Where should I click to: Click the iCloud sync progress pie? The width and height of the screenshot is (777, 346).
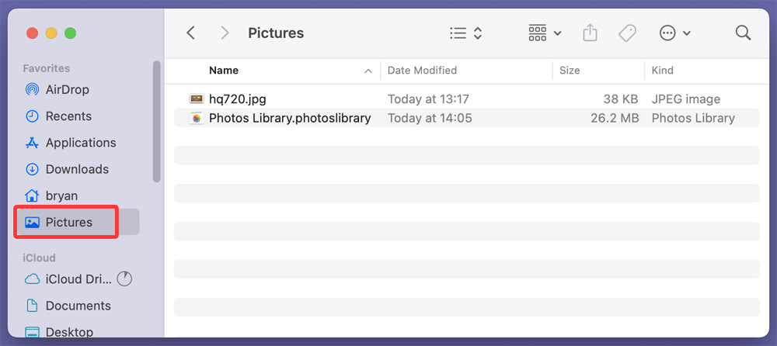124,279
